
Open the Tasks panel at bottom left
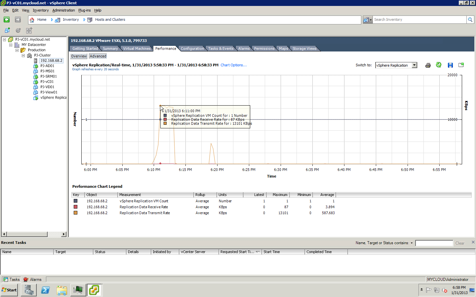click(11, 279)
